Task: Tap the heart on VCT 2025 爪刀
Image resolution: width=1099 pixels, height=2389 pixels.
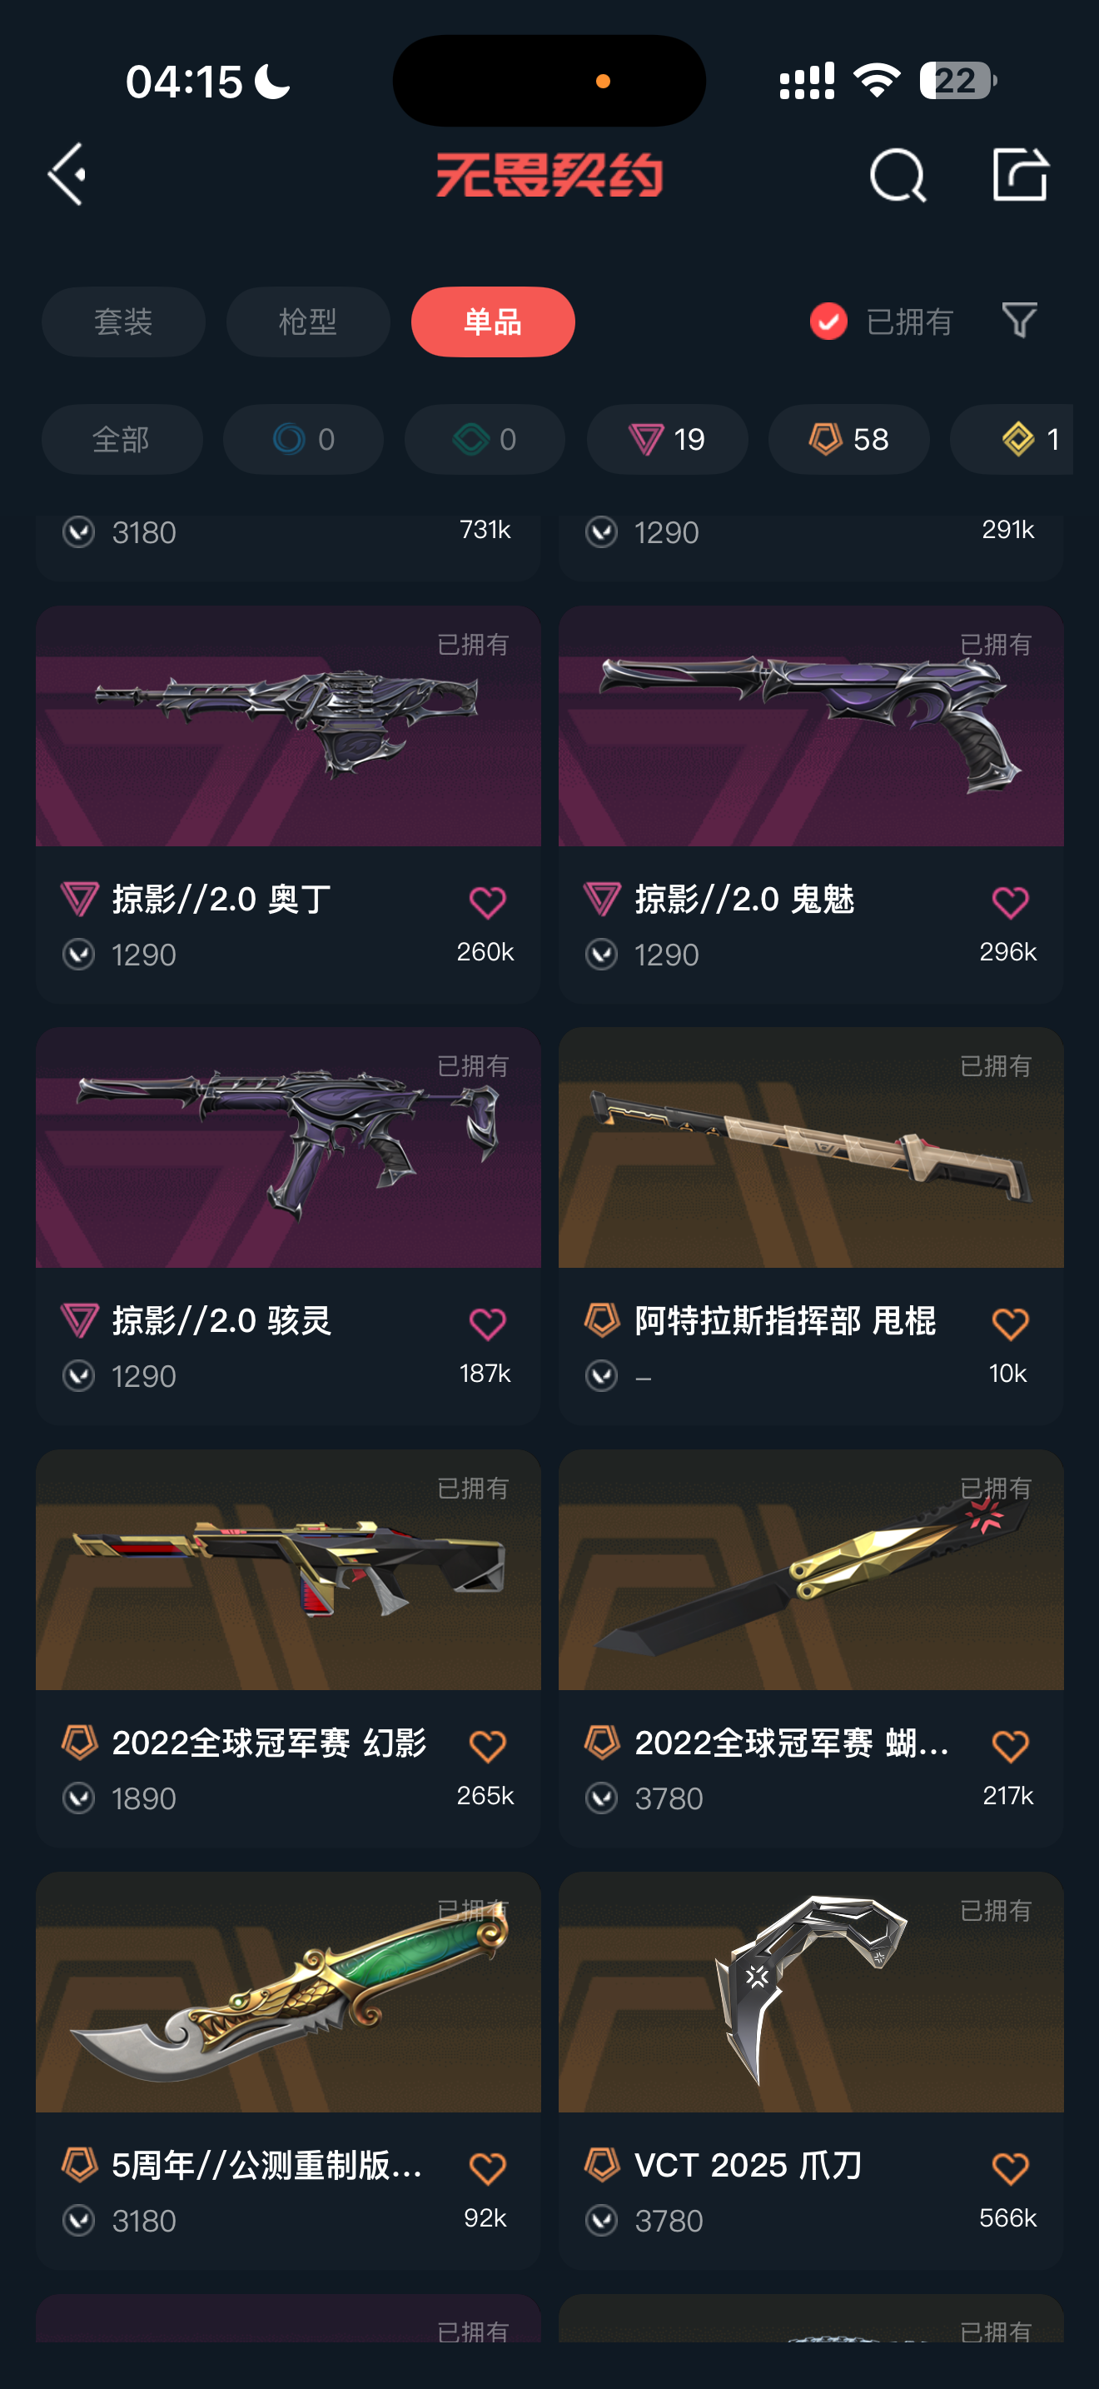Action: (1010, 2168)
